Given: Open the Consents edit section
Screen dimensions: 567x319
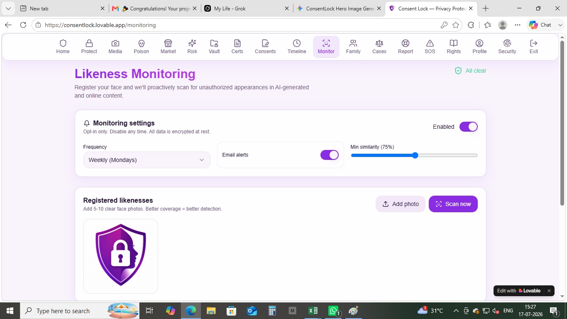Looking at the screenshot, I should tap(265, 47).
